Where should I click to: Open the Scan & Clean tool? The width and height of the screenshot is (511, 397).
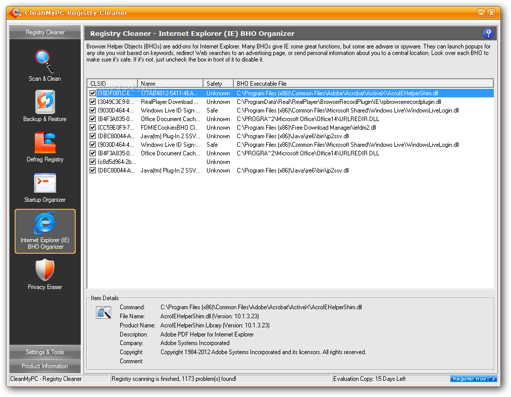pos(44,66)
